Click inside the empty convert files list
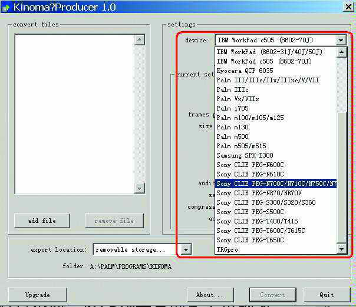This screenshot has height=307, width=356. [74, 112]
